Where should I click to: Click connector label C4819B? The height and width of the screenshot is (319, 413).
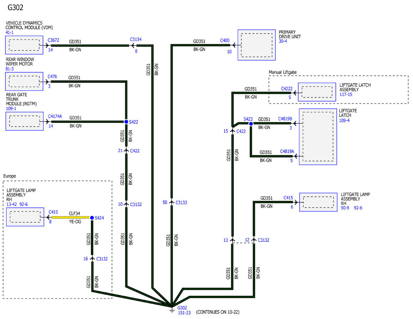285,119
